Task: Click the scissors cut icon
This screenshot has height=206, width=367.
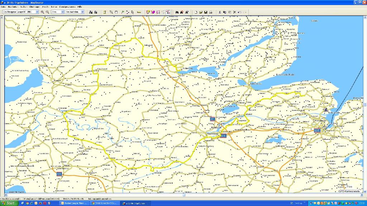Action: click(220, 12)
